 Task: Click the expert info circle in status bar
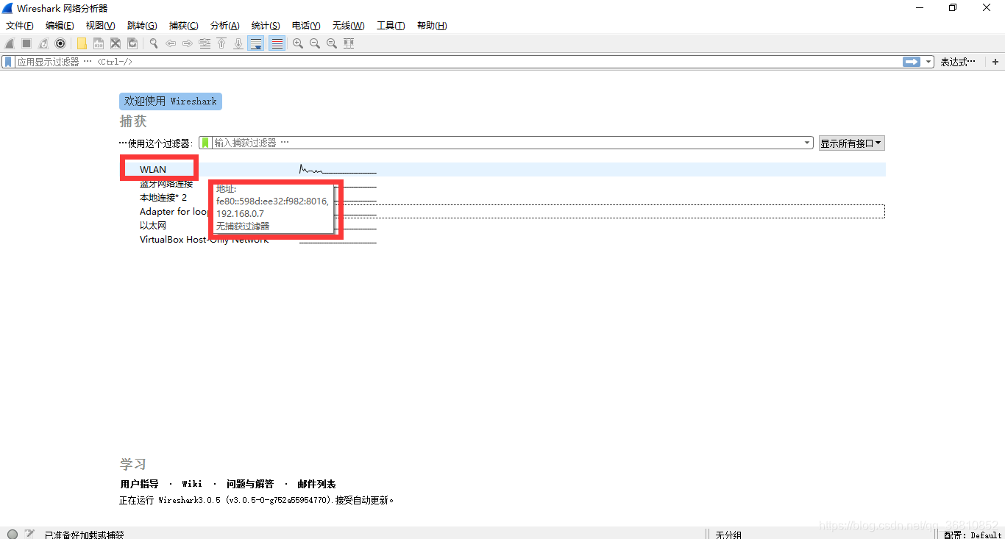click(x=13, y=535)
